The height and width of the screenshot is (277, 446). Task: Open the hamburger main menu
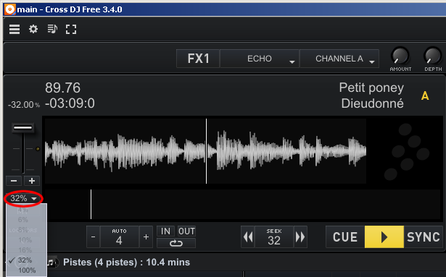15,29
